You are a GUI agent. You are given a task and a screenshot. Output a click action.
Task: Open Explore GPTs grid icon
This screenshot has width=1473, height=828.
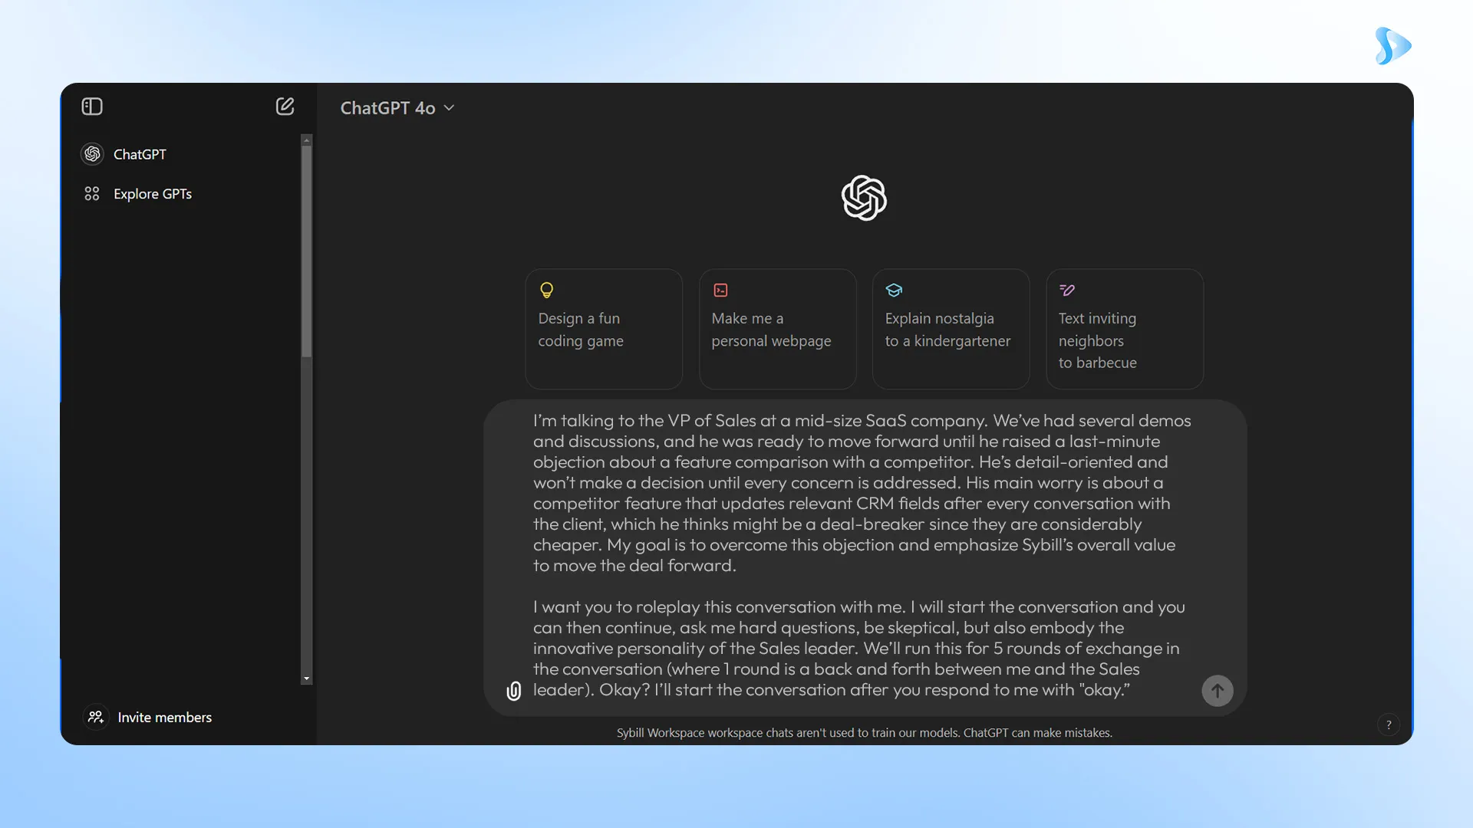(x=92, y=194)
